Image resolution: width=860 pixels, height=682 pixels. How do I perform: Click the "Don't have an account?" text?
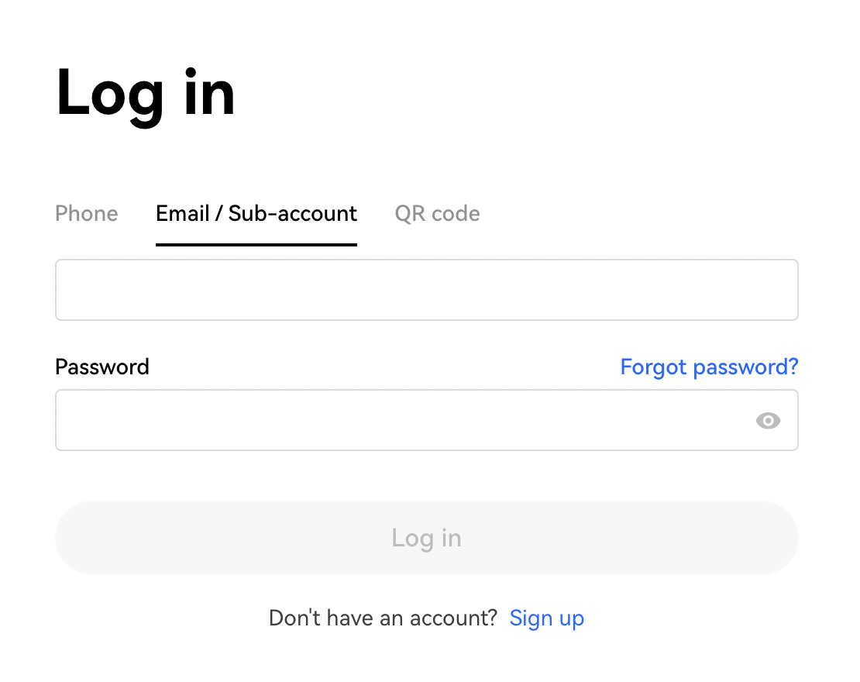tap(383, 618)
